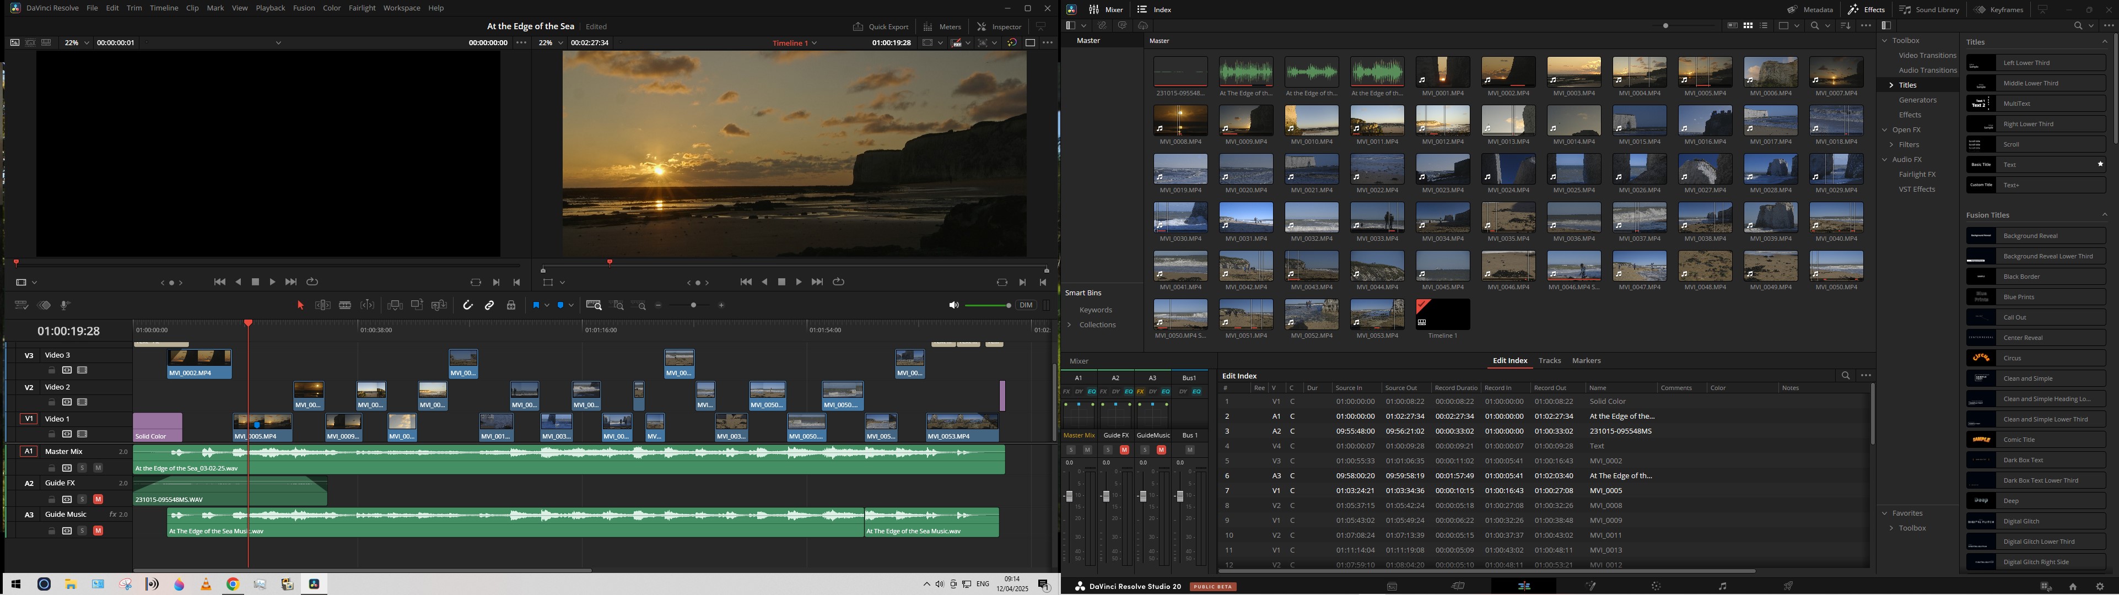The width and height of the screenshot is (2119, 595).
Task: Activate the Trim Edit Mode tool
Action: (x=323, y=306)
